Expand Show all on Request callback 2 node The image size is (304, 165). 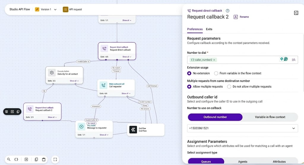point(52,117)
